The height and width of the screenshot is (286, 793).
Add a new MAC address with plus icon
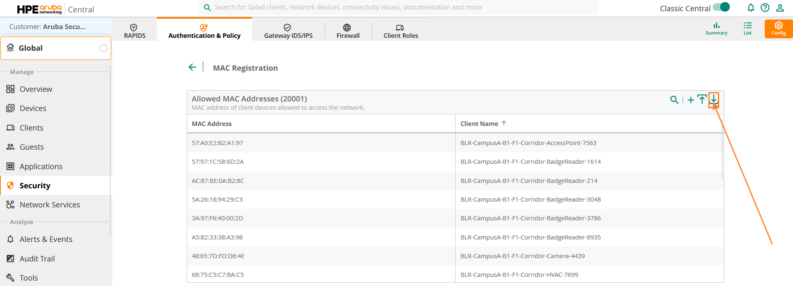pos(691,100)
